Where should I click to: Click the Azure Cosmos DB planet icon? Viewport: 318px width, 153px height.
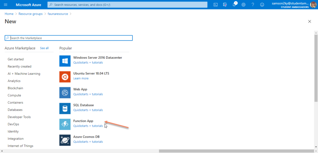[x=65, y=140]
